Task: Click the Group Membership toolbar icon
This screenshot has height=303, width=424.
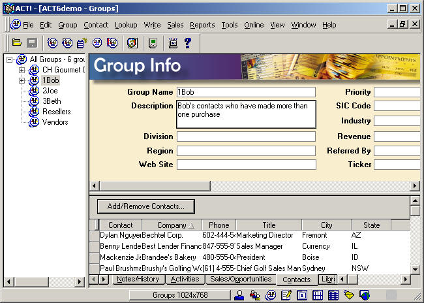Action: (x=97, y=43)
